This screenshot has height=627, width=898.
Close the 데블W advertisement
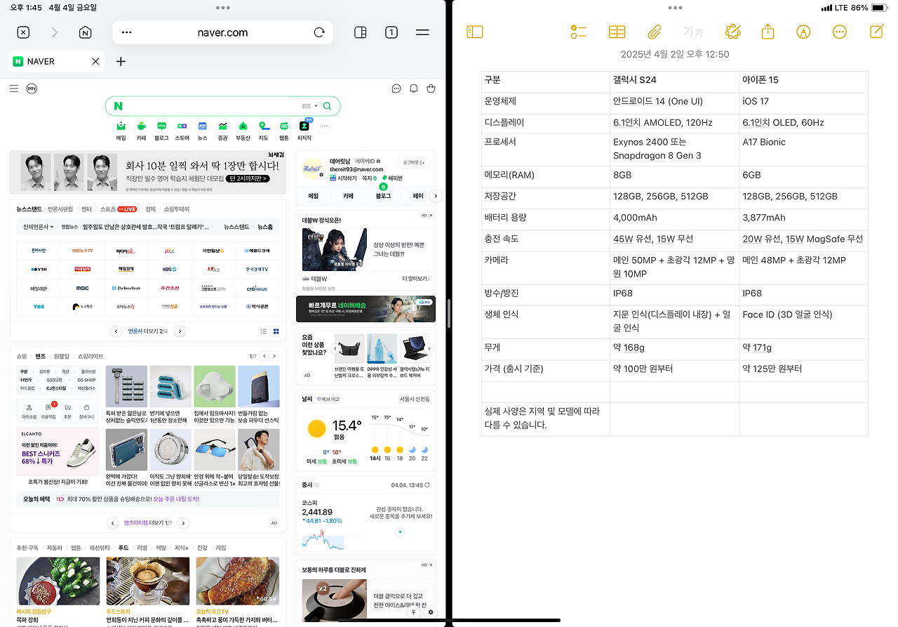[x=431, y=216]
